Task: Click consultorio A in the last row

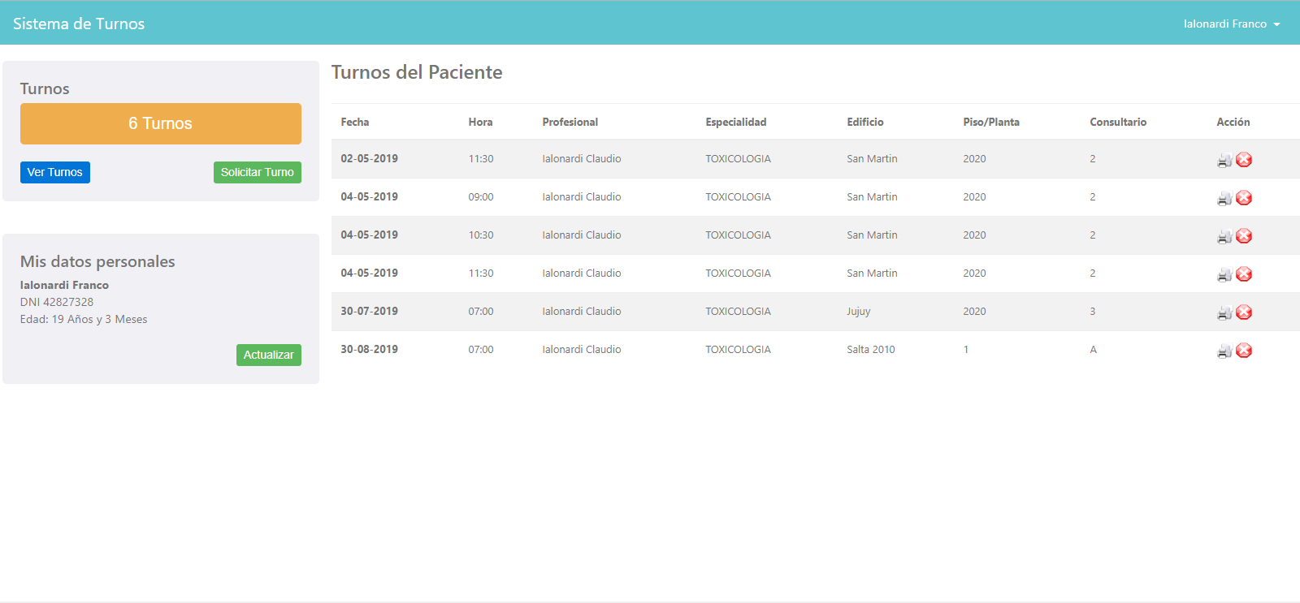Action: [1093, 349]
